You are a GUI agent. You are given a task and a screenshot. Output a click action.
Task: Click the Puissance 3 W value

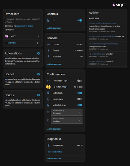(x=81, y=57)
